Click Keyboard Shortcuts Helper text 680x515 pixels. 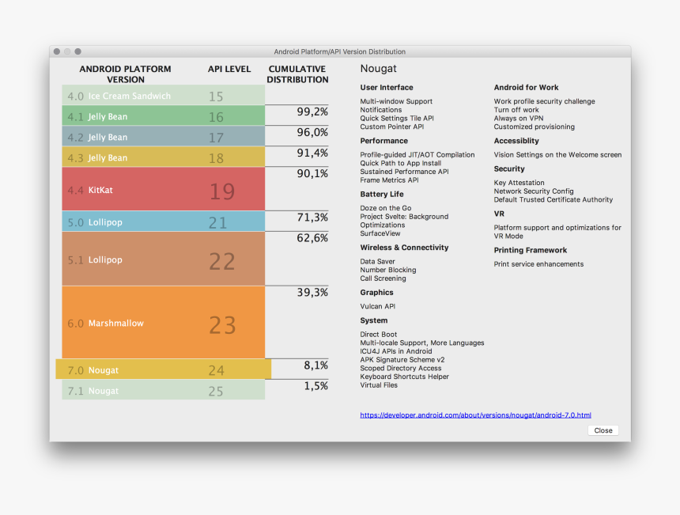[x=404, y=377]
